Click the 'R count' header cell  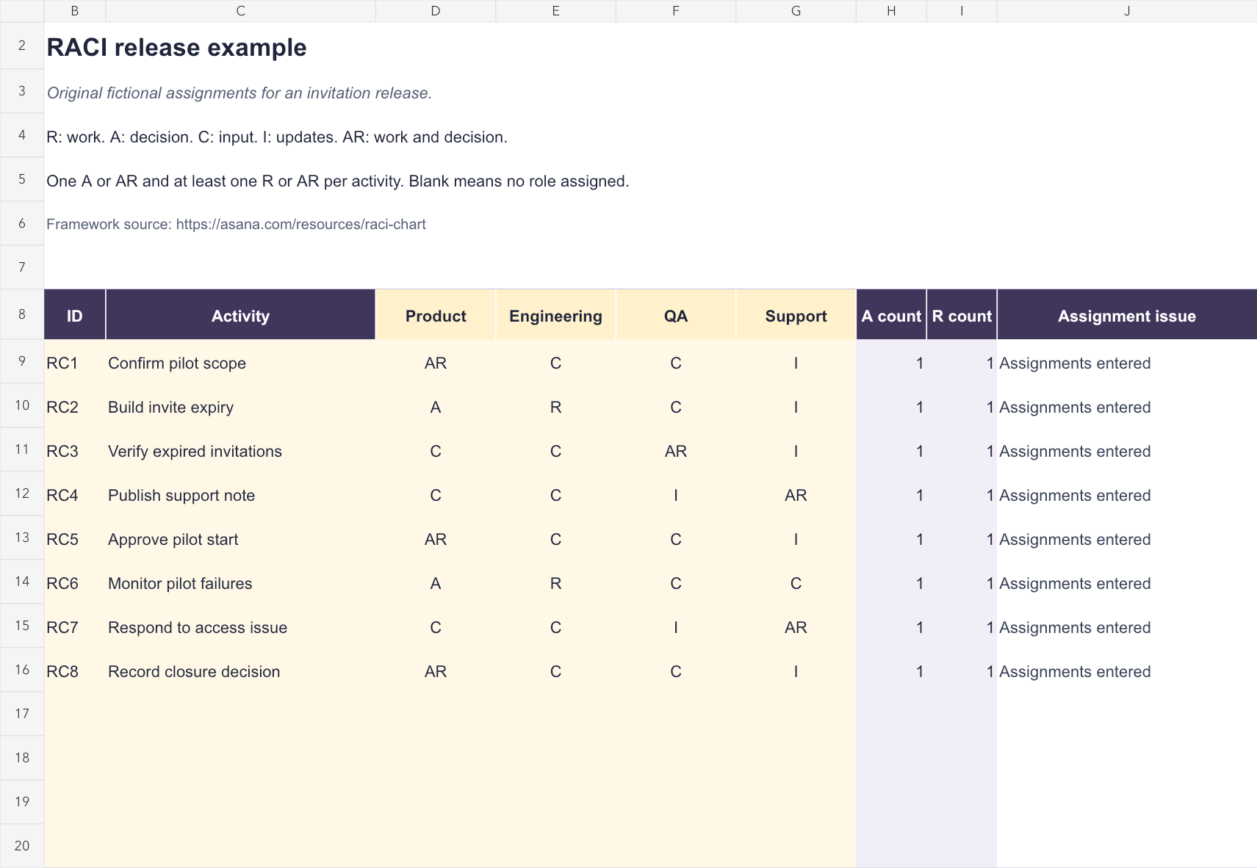click(x=962, y=316)
